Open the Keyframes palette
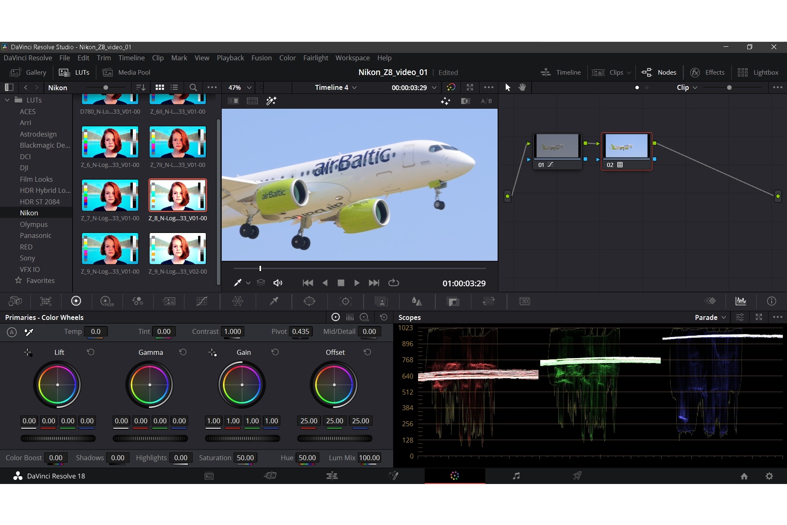The width and height of the screenshot is (787, 525). click(x=710, y=301)
